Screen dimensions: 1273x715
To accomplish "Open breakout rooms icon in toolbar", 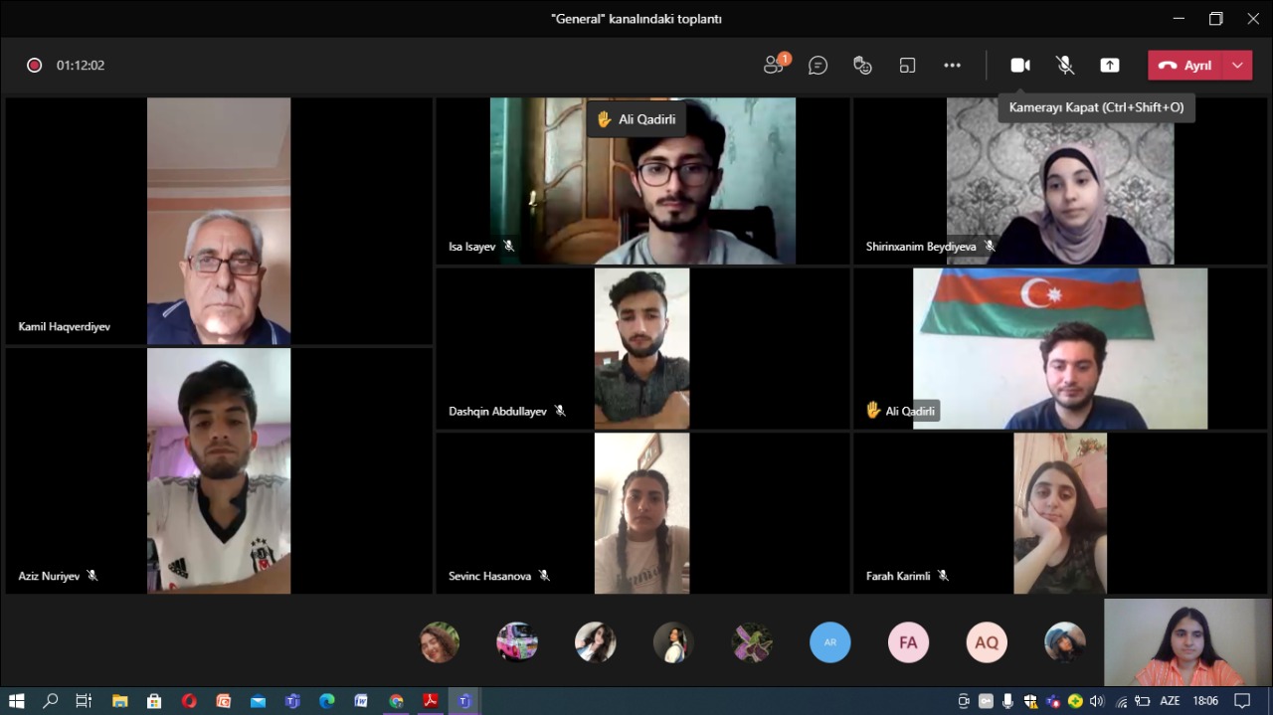I will (907, 66).
